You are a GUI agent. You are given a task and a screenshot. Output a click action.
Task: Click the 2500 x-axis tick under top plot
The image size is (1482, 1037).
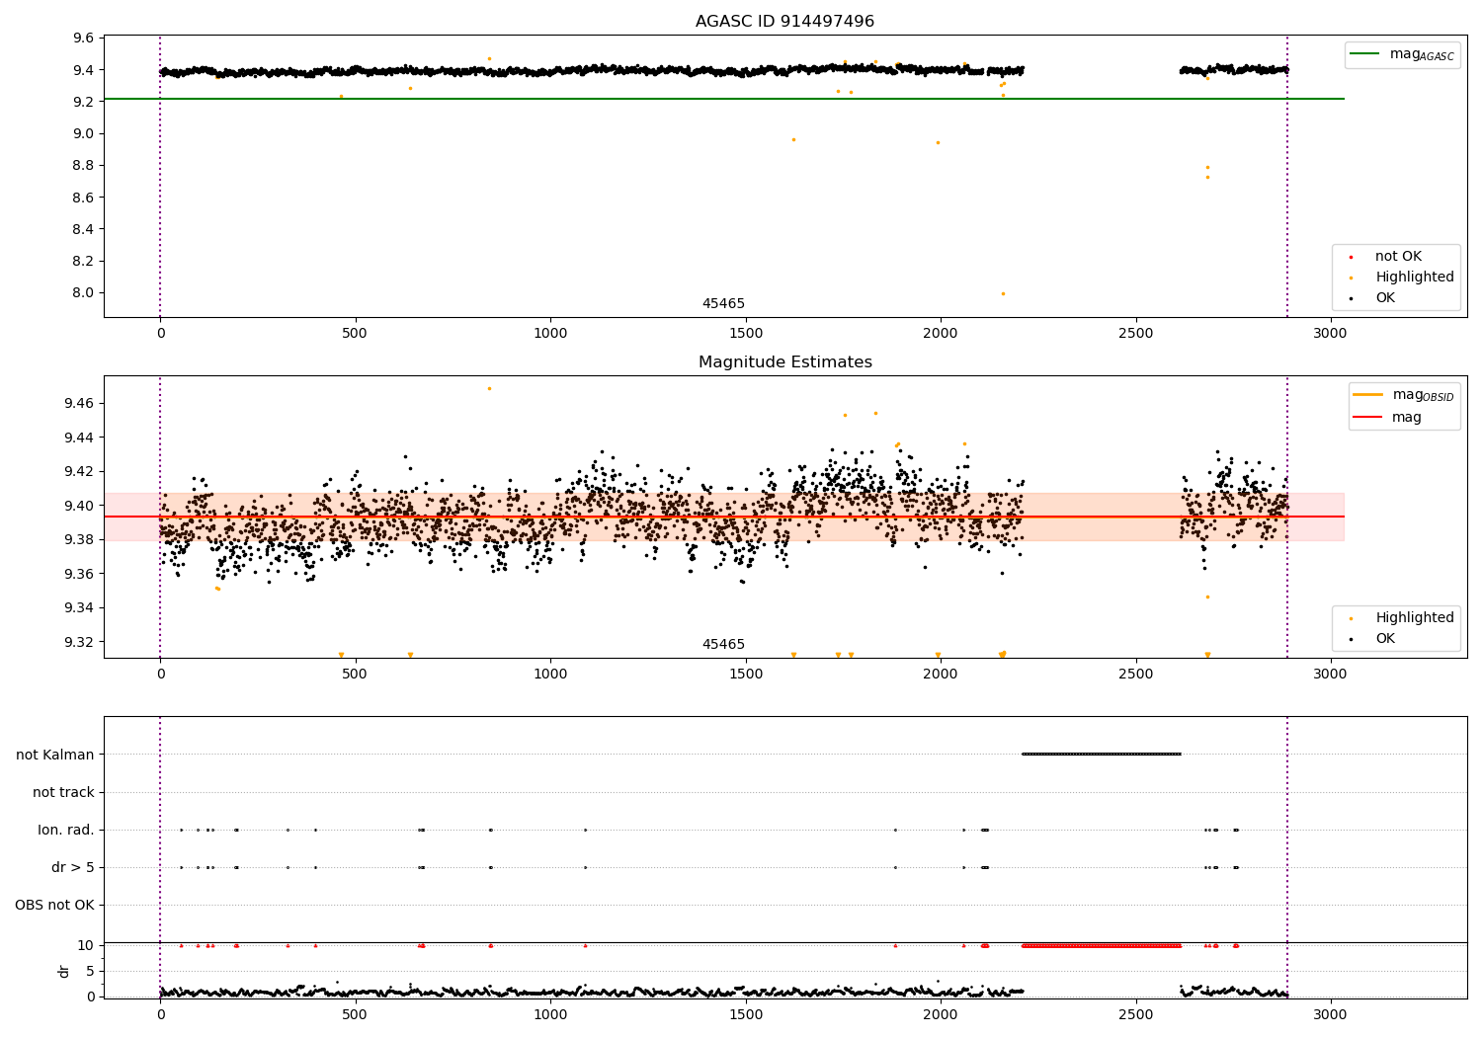(x=1135, y=333)
